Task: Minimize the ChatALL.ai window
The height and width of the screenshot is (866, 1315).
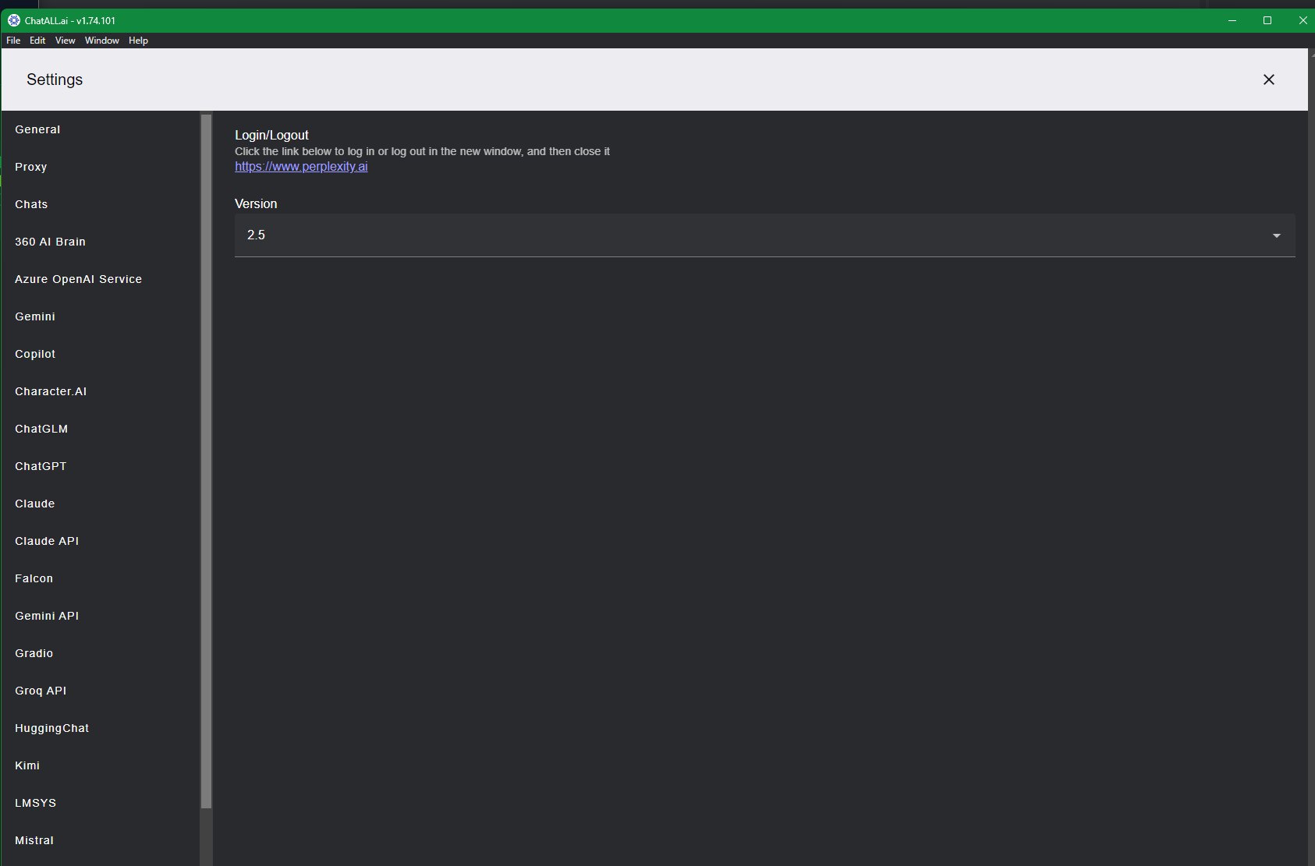Action: pyautogui.click(x=1232, y=20)
